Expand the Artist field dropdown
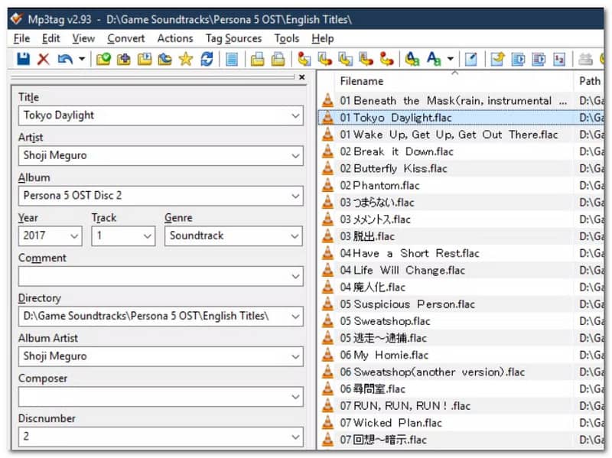 [295, 156]
